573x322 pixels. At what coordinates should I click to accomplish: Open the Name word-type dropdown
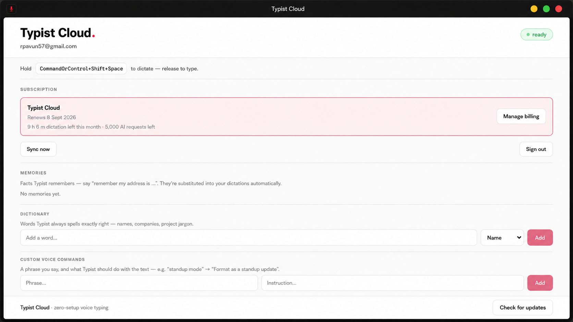point(502,237)
